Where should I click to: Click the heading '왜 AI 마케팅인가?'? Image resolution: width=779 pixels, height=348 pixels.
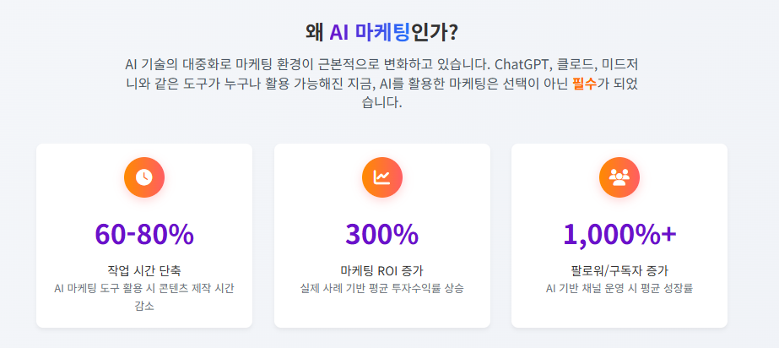pos(382,32)
